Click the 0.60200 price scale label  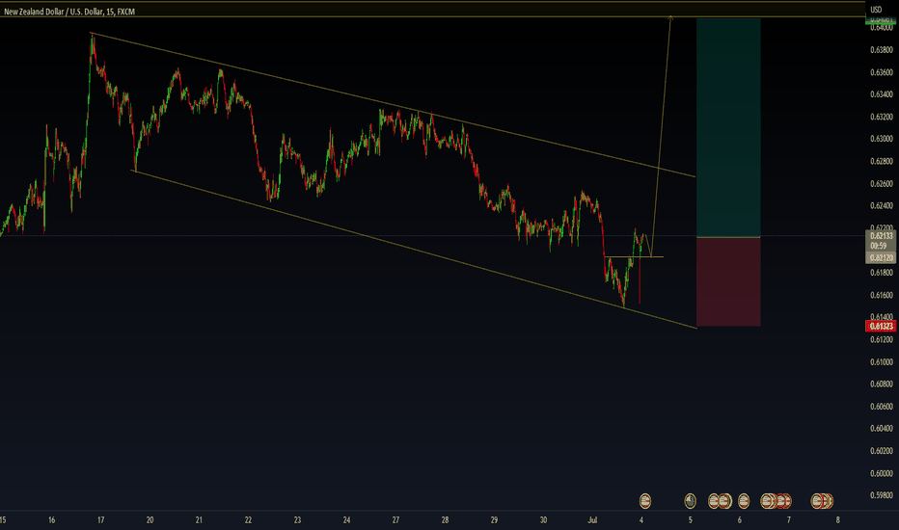882,451
